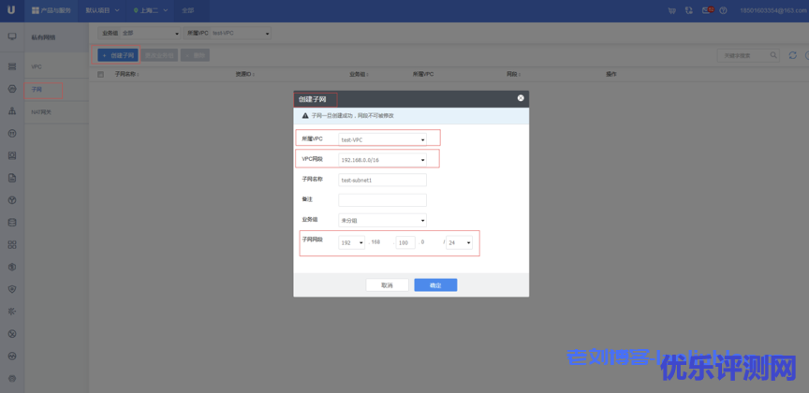Select the waveform circle sidebar icon
Screen dimensions: 809x393
point(12,356)
